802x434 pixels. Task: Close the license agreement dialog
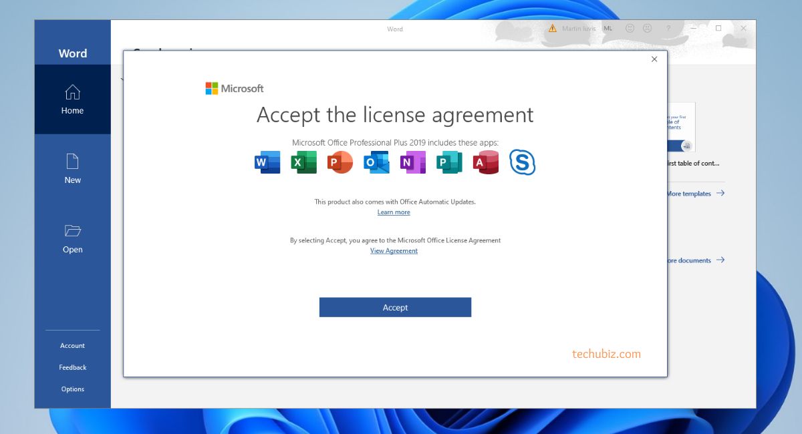pyautogui.click(x=654, y=59)
